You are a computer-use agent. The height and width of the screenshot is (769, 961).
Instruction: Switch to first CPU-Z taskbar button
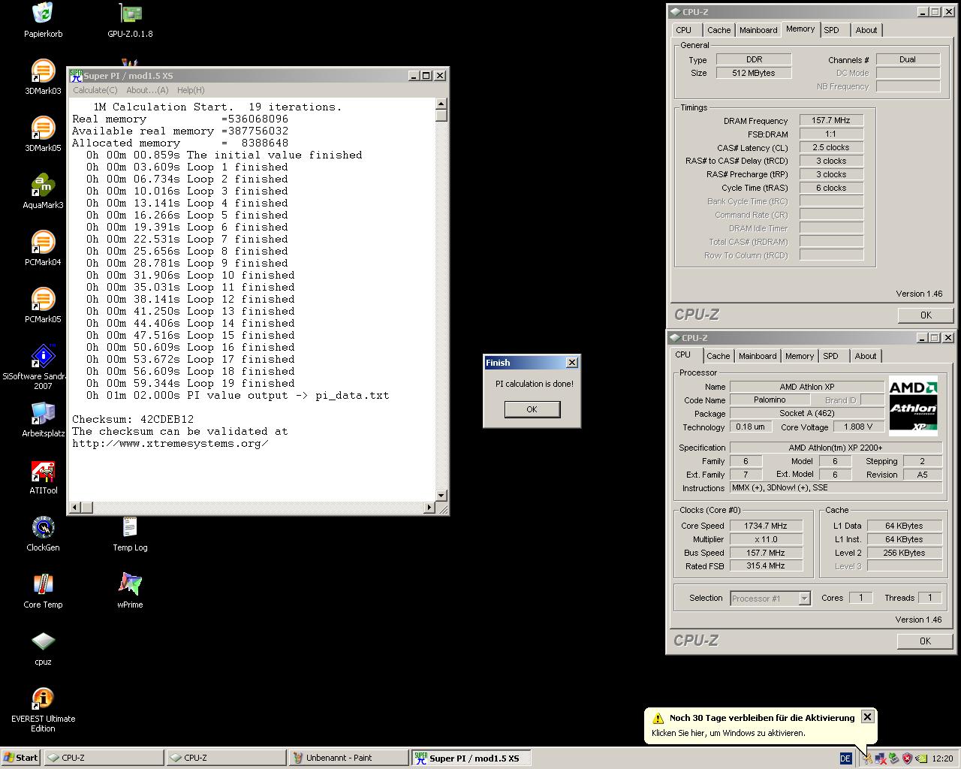coord(104,758)
